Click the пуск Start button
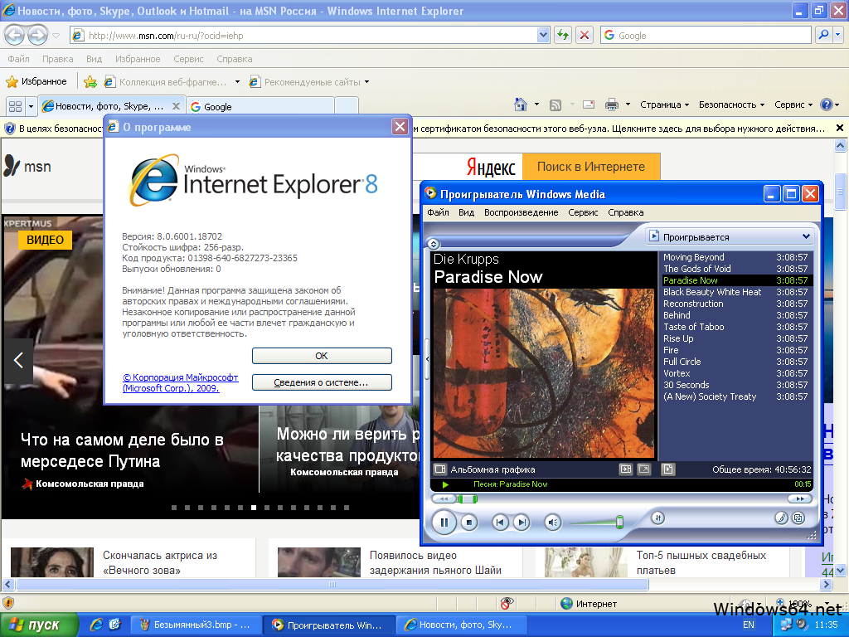Viewport: 849px width, 637px height. [x=38, y=625]
